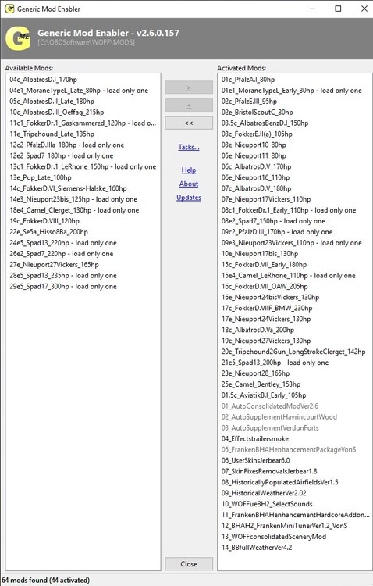The width and height of the screenshot is (373, 586).
Task: Minimize the Generic Mod Enabler window
Action: (x=312, y=9)
